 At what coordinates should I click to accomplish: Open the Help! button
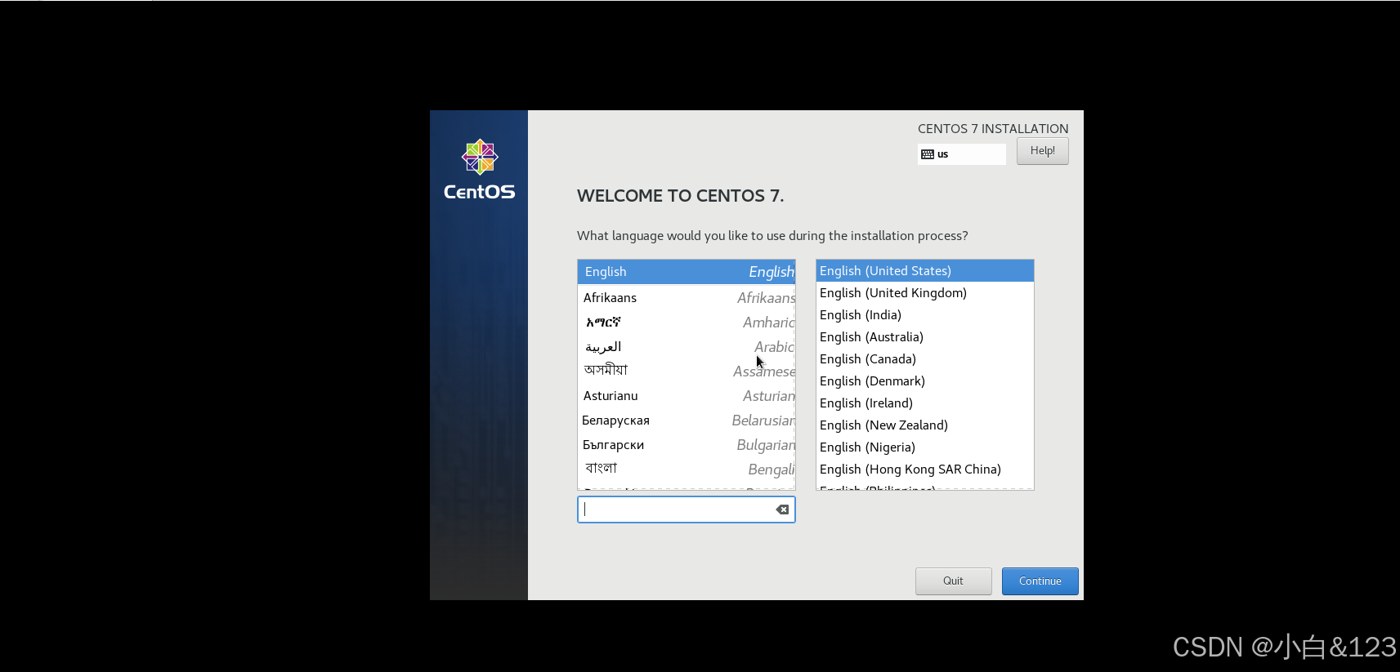1042,151
